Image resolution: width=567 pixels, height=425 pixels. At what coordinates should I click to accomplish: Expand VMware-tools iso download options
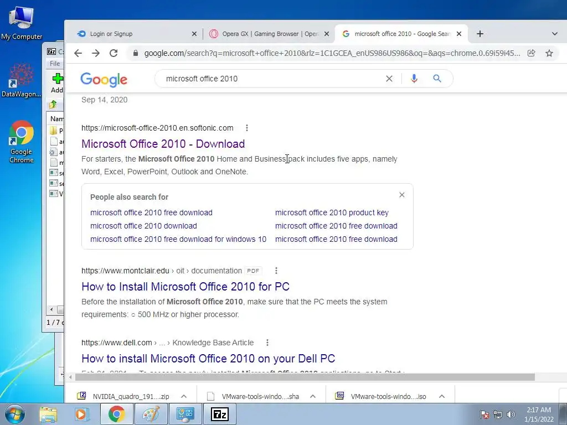pyautogui.click(x=442, y=396)
